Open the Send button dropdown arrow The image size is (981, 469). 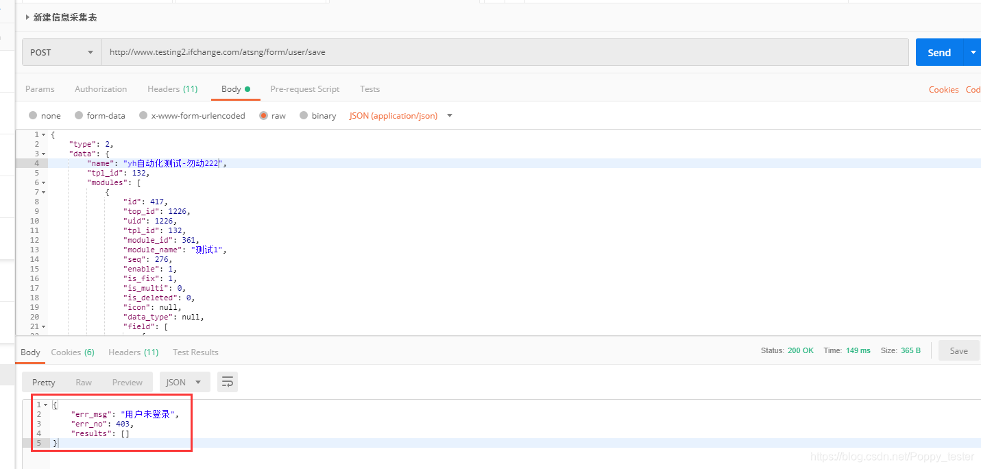pos(973,52)
